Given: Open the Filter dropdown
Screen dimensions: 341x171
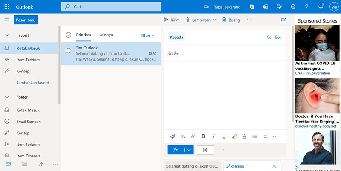Looking at the screenshot, I should (147, 35).
